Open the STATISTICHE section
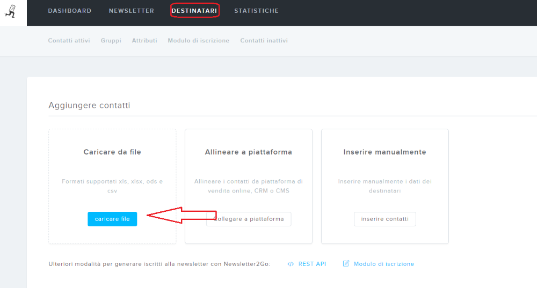 coord(257,11)
